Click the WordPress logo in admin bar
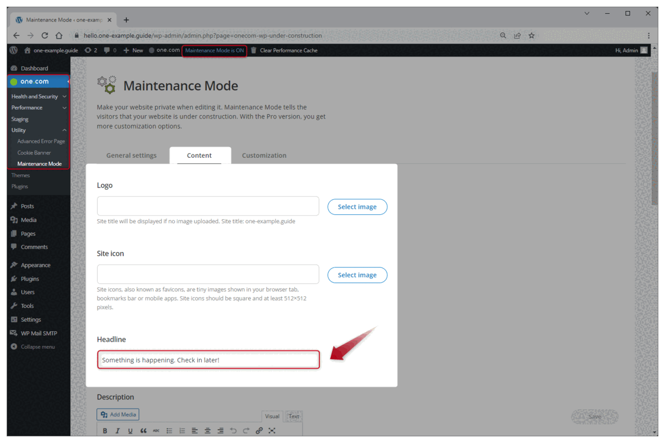 point(14,50)
